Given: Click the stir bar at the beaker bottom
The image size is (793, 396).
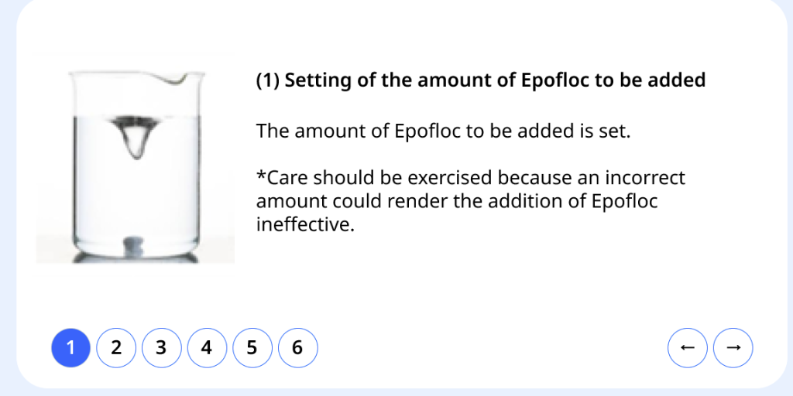Looking at the screenshot, I should tap(135, 245).
